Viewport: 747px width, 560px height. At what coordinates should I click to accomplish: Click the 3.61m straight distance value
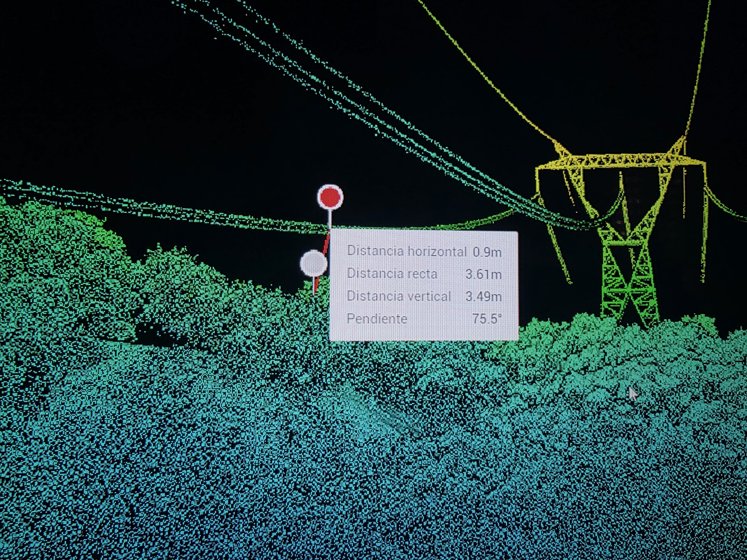click(x=483, y=274)
